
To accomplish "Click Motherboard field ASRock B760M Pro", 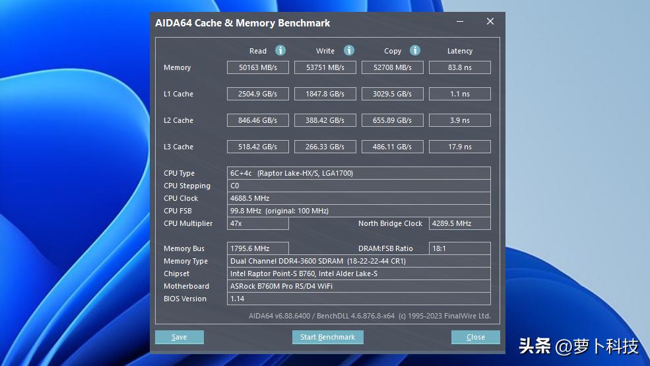I will [x=359, y=286].
